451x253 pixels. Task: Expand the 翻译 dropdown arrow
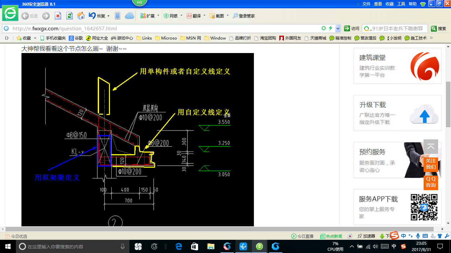pyautogui.click(x=204, y=15)
